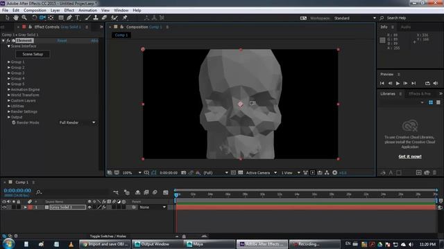
Task: Play the composition preview
Action: tap(398, 83)
